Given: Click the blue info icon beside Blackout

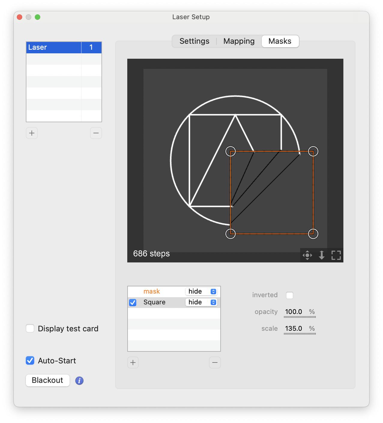Looking at the screenshot, I should [79, 380].
